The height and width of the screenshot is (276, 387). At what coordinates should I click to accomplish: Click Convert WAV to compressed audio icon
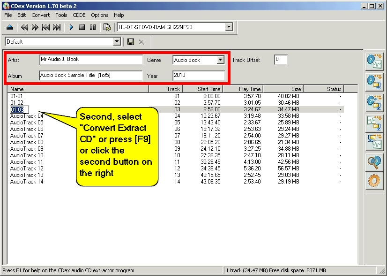point(374,123)
